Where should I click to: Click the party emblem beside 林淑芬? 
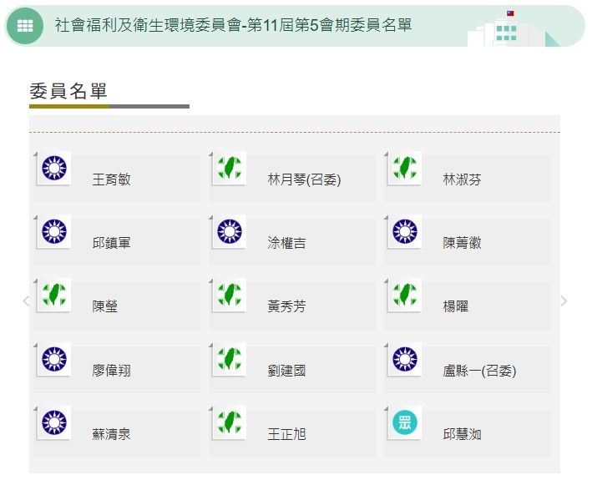tap(405, 169)
